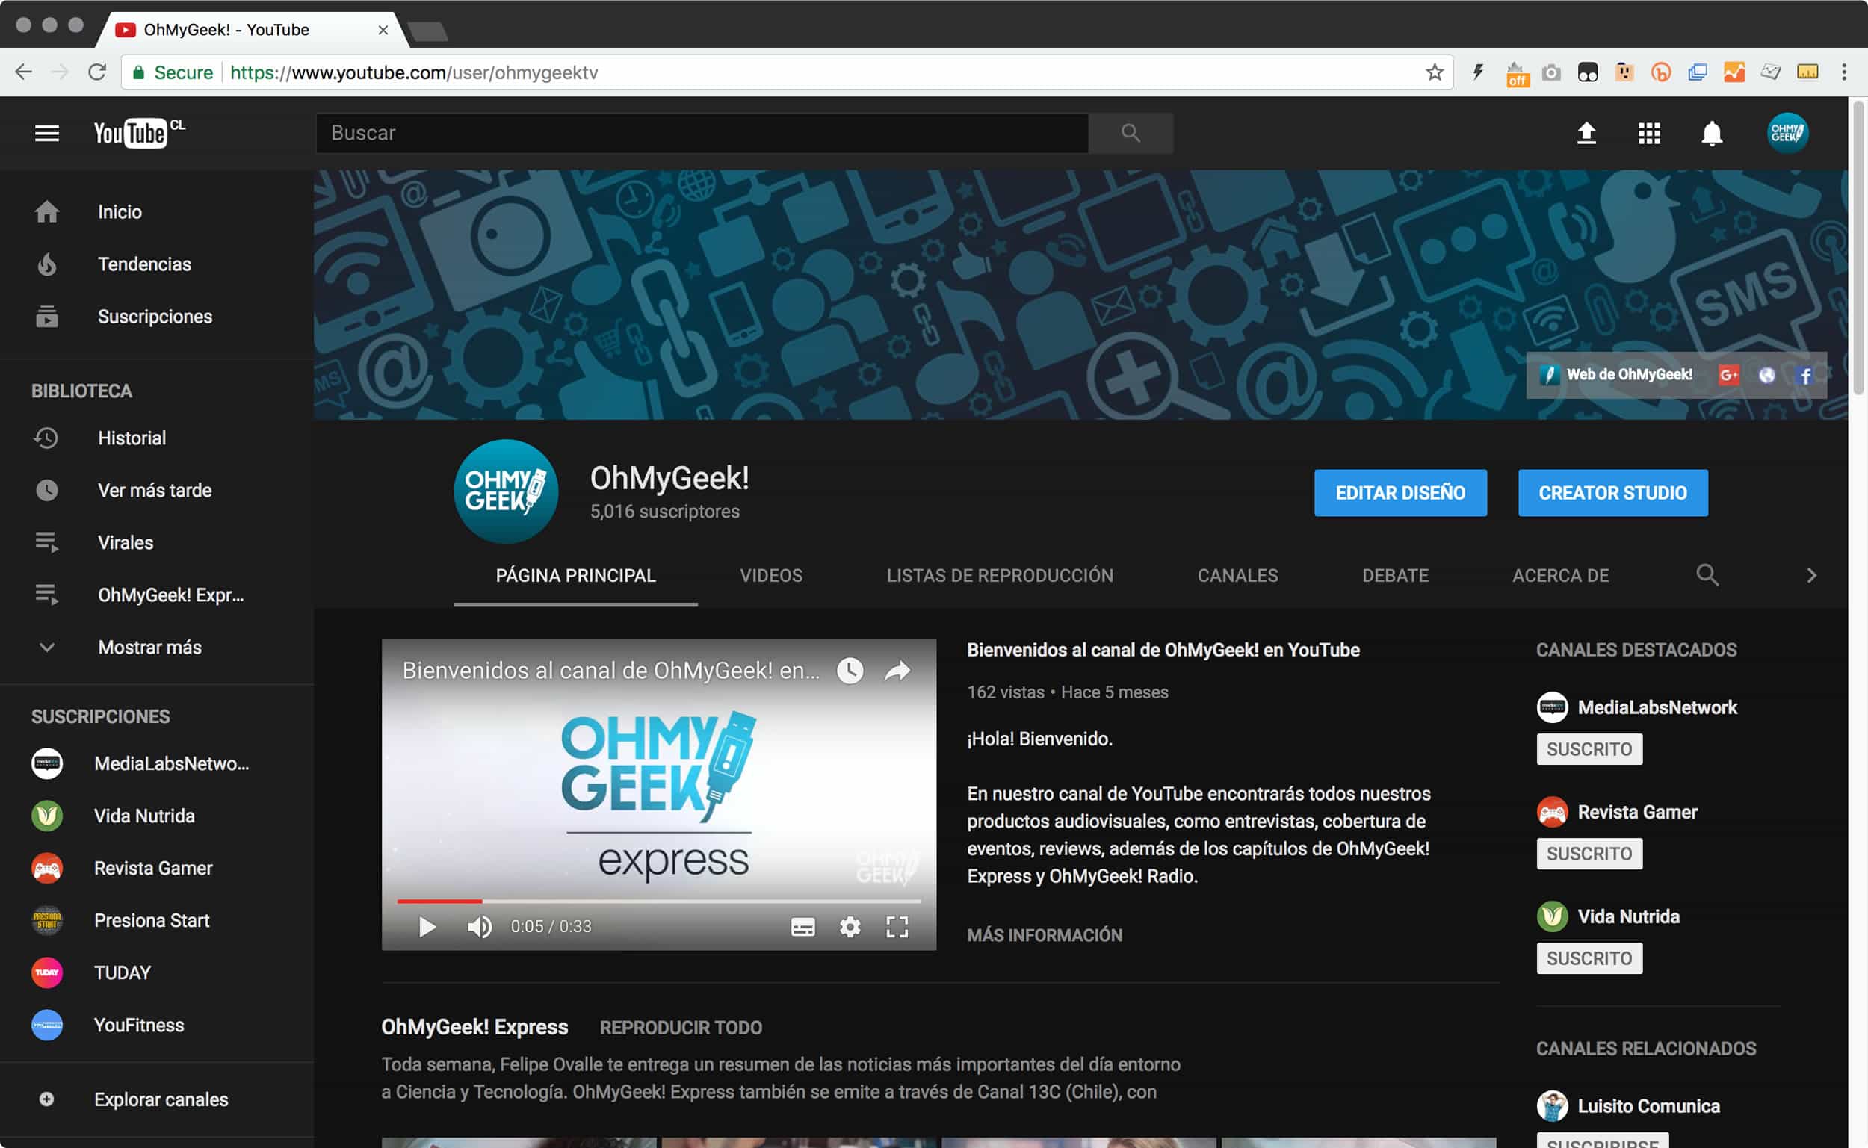Click REPRODUCIR TODO for OhMyGeek! Express

pyautogui.click(x=681, y=1028)
